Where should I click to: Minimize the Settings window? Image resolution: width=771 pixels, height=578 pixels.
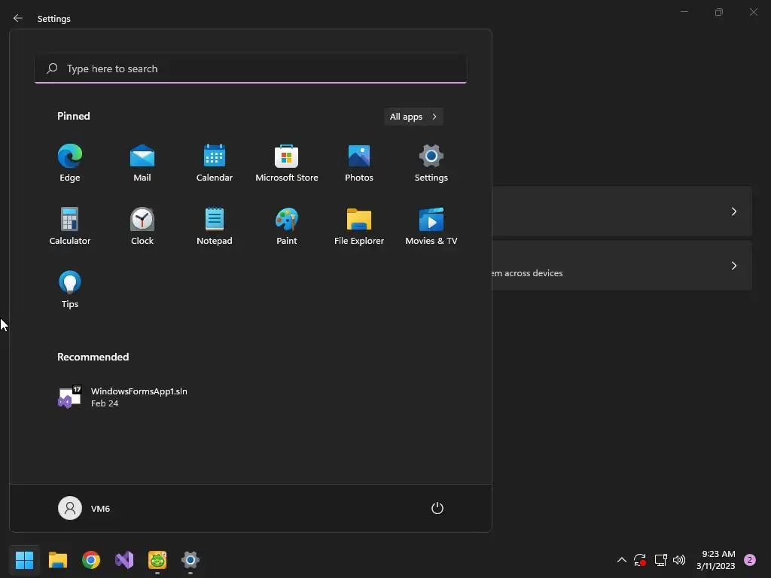pos(684,12)
